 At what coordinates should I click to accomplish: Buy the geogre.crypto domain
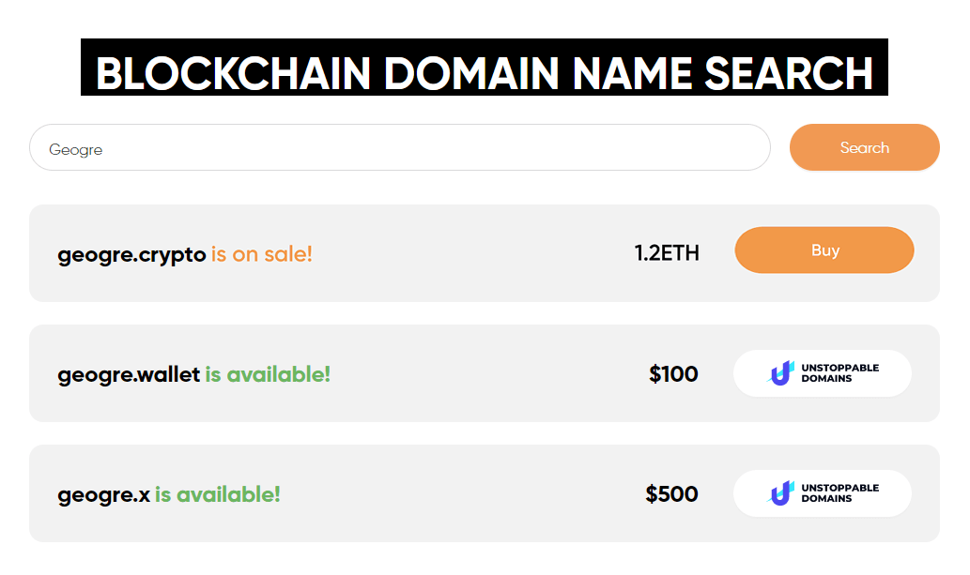click(x=824, y=250)
